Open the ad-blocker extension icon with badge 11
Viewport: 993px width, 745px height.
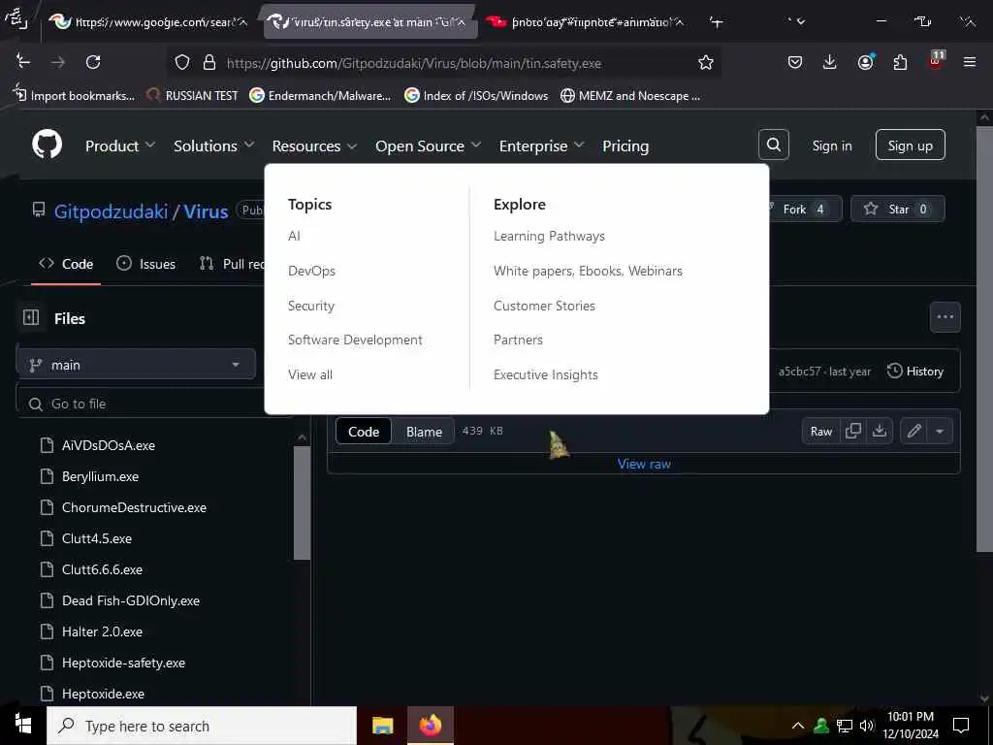pos(936,61)
